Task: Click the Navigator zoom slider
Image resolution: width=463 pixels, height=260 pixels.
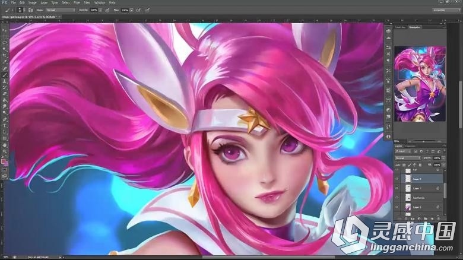Action: click(423, 141)
